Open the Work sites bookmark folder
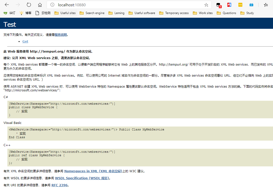273x190 pixels. click(203, 13)
